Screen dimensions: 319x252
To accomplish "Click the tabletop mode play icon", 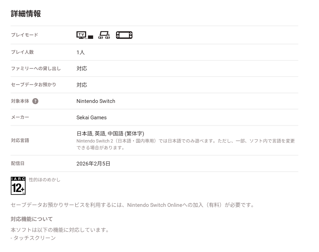I will click(x=104, y=35).
